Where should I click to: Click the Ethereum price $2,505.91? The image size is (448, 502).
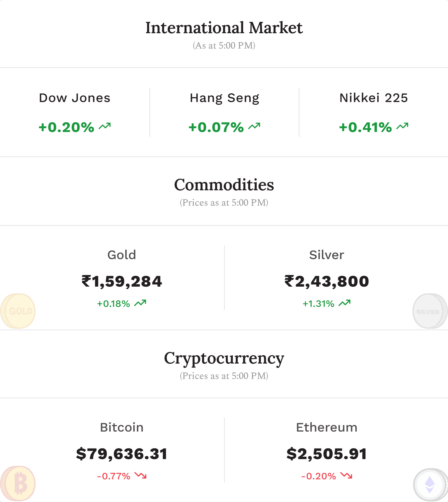pos(327,454)
